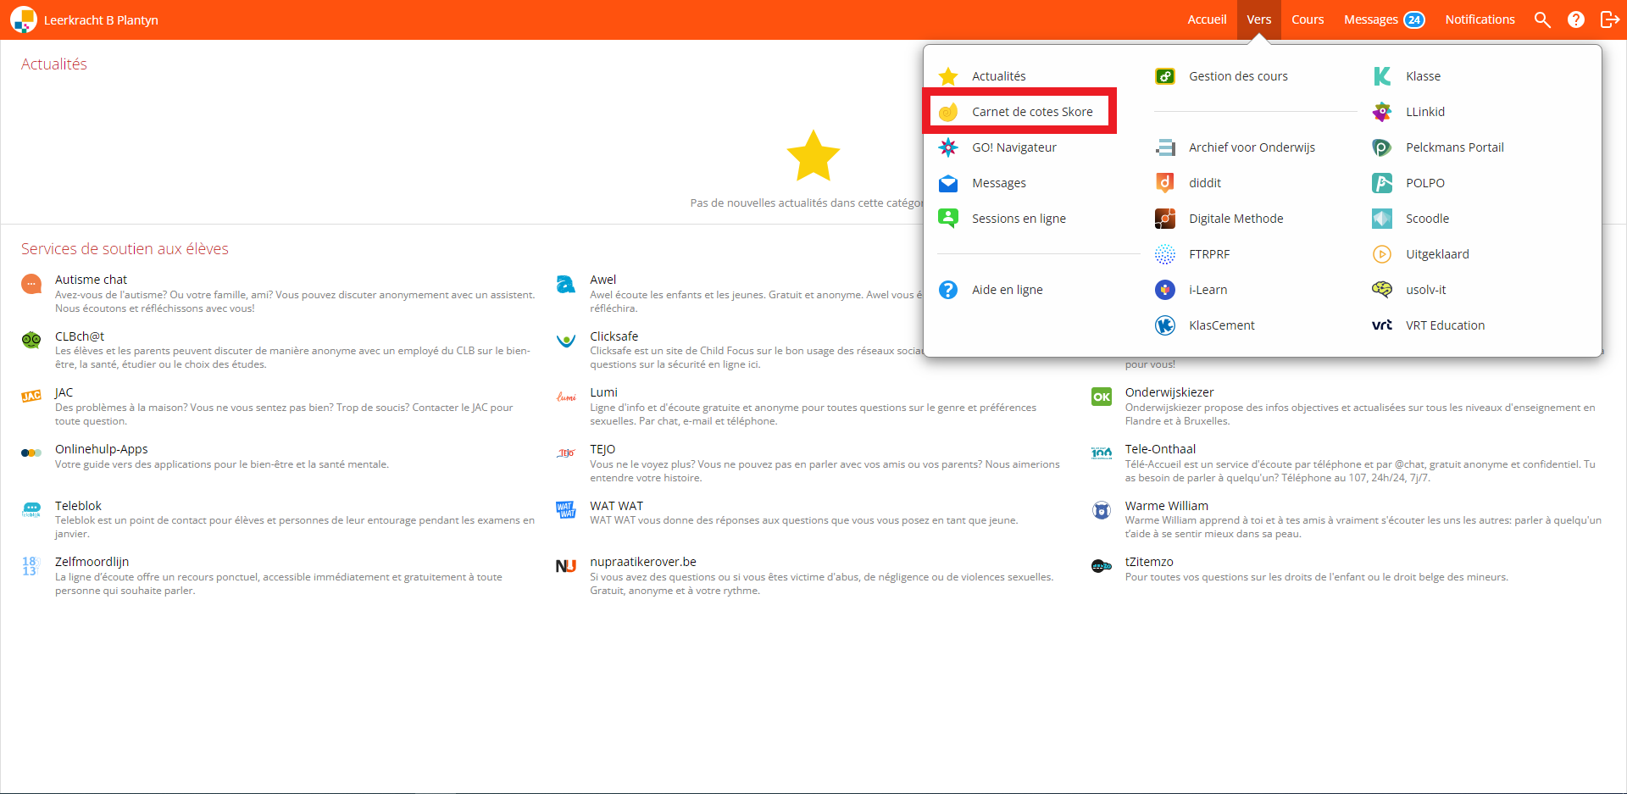1627x794 pixels.
Task: Click the Sessions en ligne icon
Action: [x=948, y=219]
